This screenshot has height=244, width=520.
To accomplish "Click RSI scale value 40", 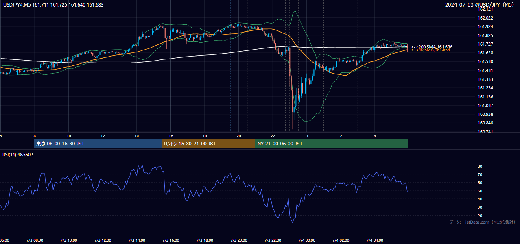I will click(x=480, y=199).
